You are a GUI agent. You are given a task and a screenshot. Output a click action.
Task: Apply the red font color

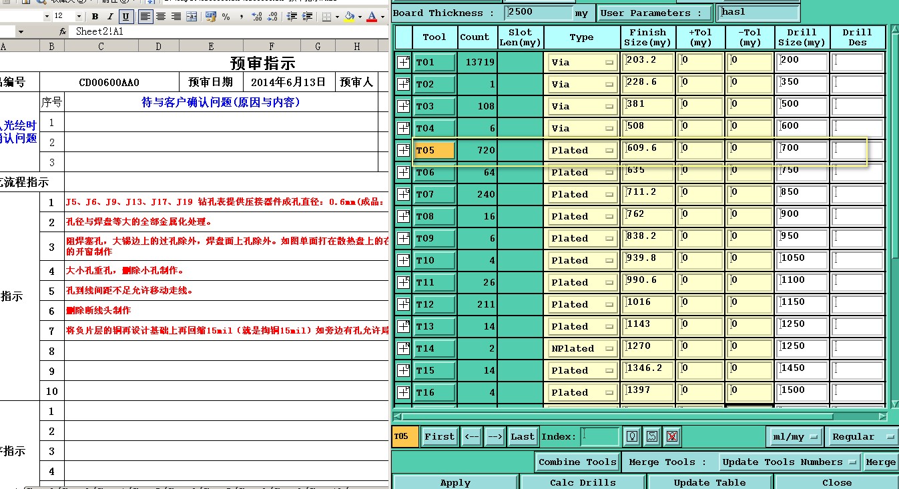[372, 17]
